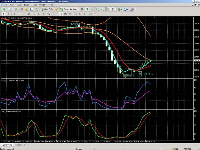Open the Navigator folder-star icon
Viewport: 200px width, 150px height.
27,9
